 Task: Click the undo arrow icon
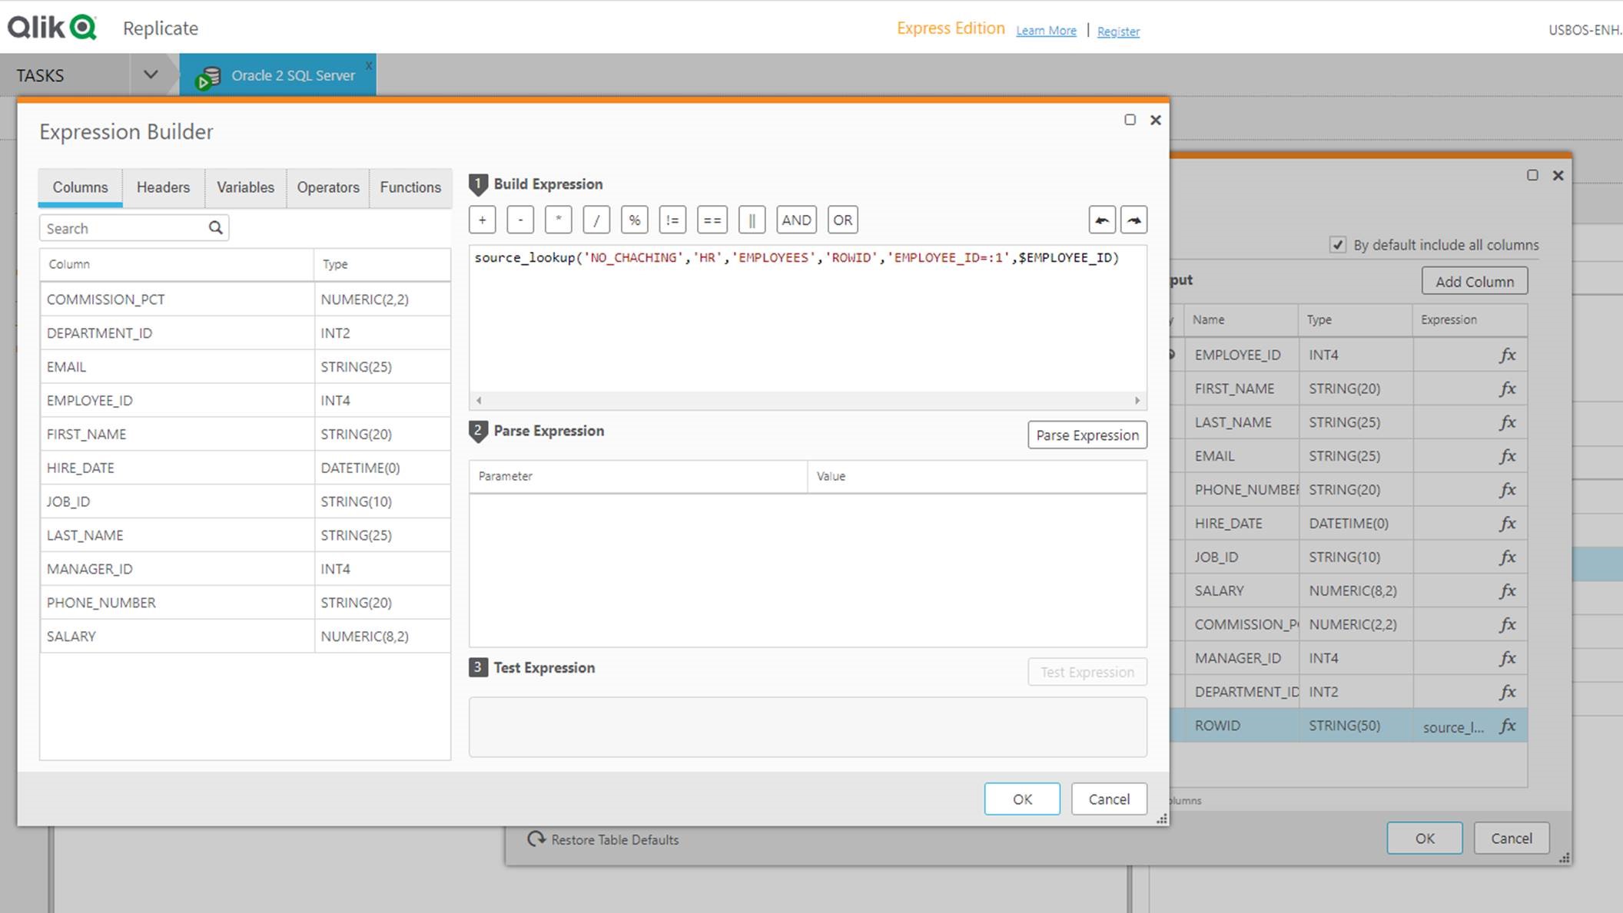[x=1103, y=220]
